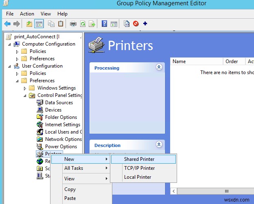
Task: Expand Preferences under Computer Configuration
Action: 17,59
